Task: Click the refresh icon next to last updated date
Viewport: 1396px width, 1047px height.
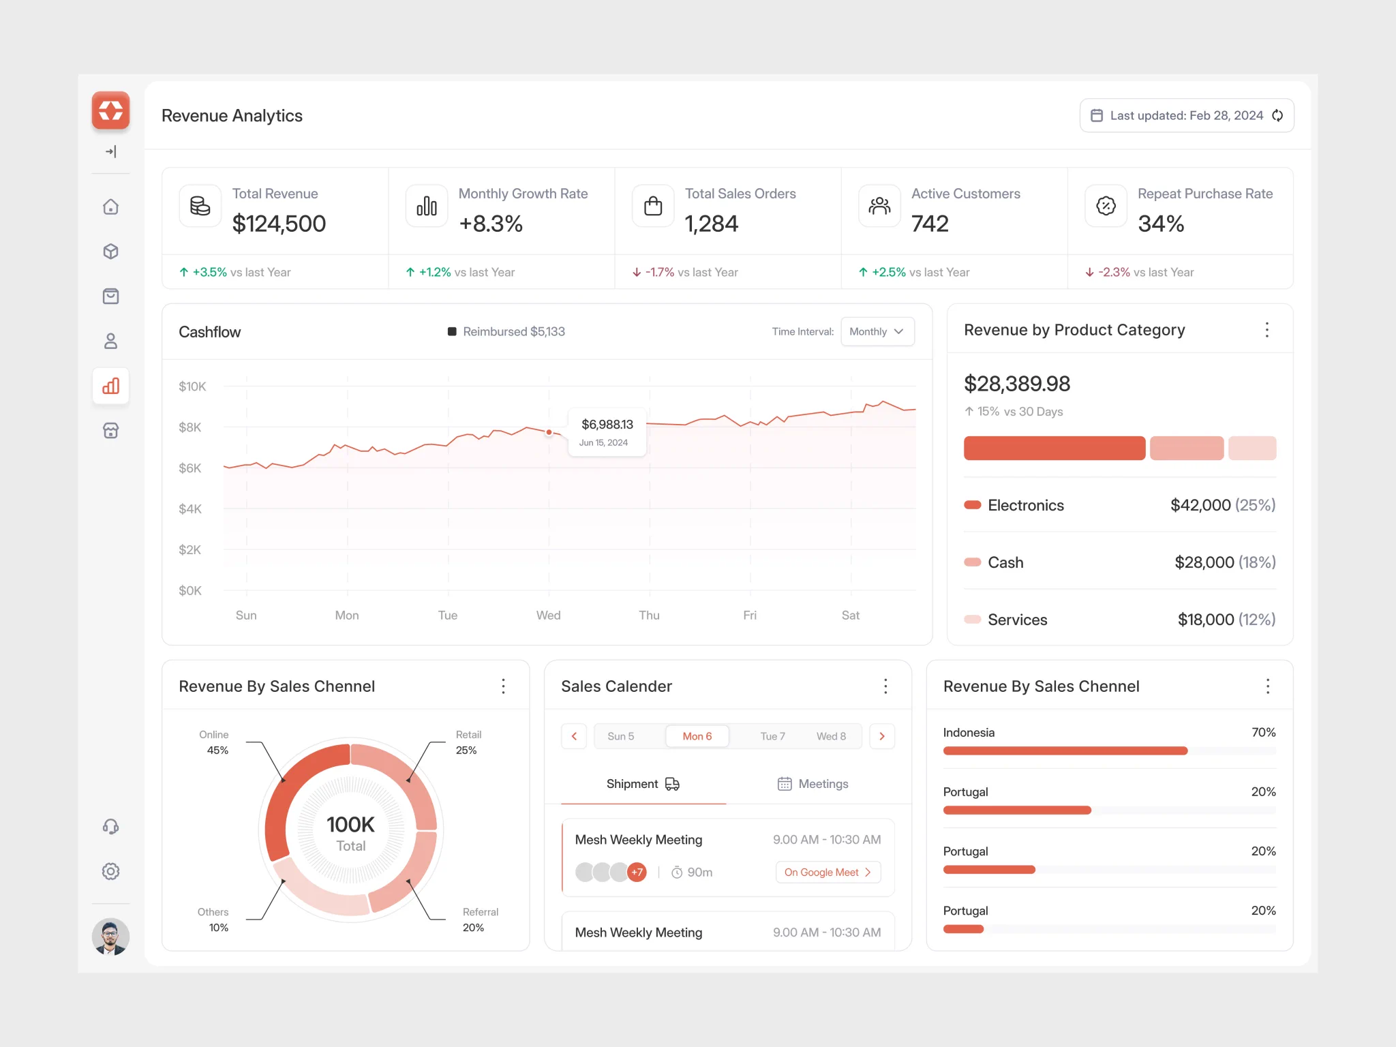Action: click(1277, 115)
